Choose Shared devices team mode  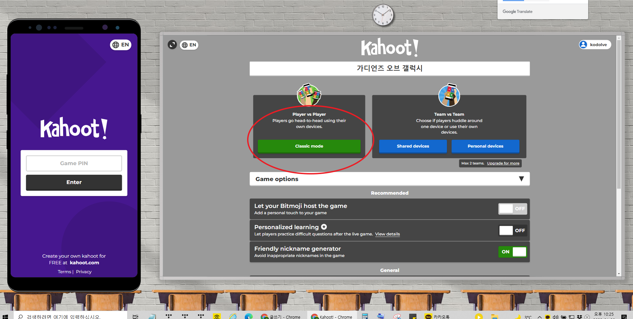pyautogui.click(x=413, y=146)
